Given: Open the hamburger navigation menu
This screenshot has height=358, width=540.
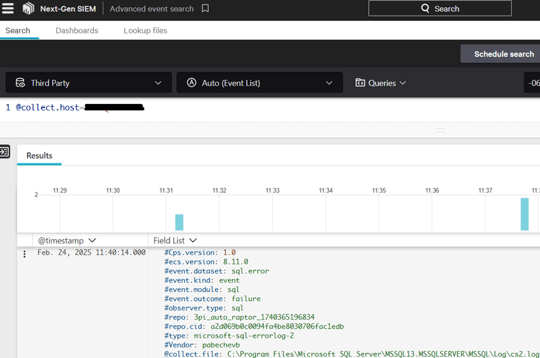Looking at the screenshot, I should click(x=8, y=9).
